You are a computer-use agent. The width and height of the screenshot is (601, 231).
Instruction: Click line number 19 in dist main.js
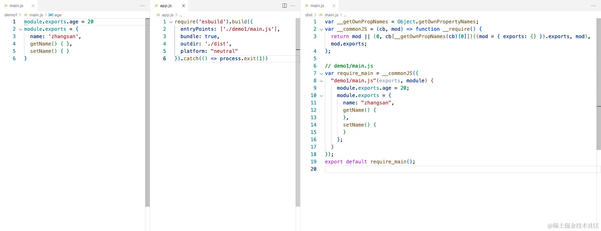[x=313, y=162]
